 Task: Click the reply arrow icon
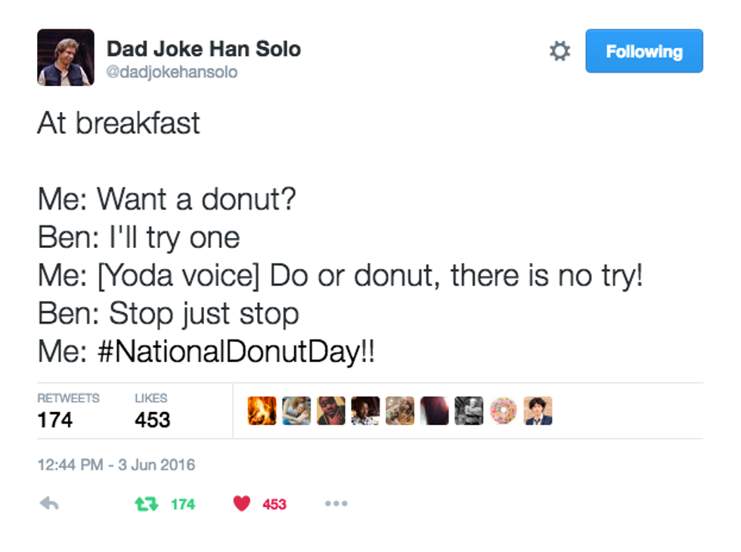click(x=49, y=504)
